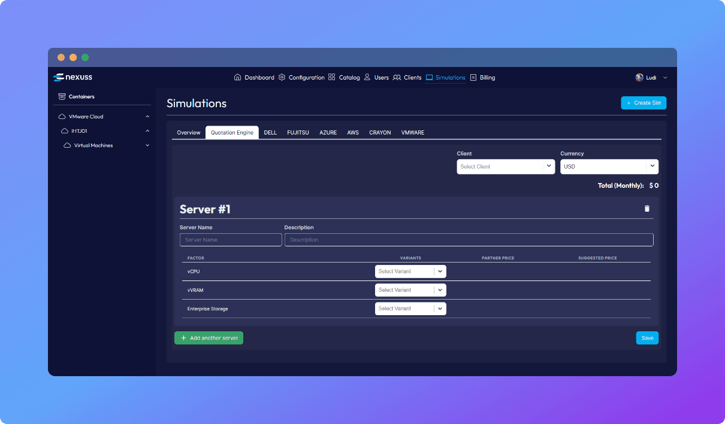The image size is (725, 424).
Task: Click the Create Sim button
Action: click(644, 103)
